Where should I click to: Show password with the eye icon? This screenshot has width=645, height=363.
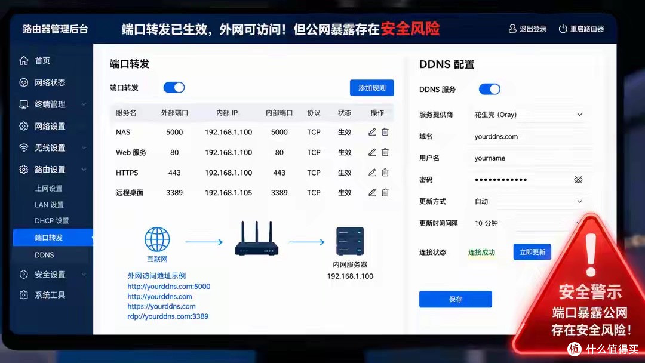[x=578, y=180]
